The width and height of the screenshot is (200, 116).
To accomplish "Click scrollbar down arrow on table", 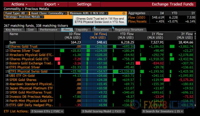I will click(x=195, y=105).
